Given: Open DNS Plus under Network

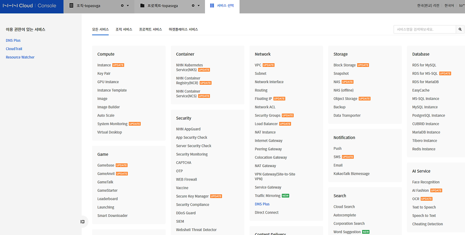Looking at the screenshot, I should click(262, 204).
